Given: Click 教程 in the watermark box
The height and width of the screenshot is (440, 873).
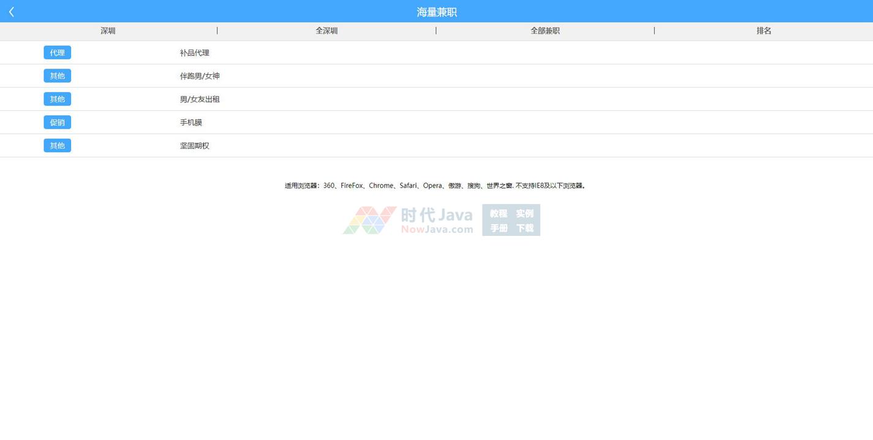Looking at the screenshot, I should 498,213.
